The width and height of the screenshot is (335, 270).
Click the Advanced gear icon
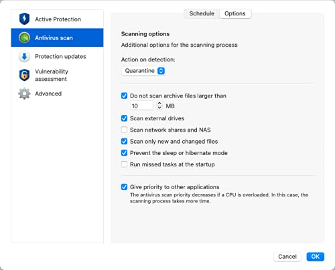point(24,94)
